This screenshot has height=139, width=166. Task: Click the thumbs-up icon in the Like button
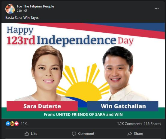click(x=27, y=134)
